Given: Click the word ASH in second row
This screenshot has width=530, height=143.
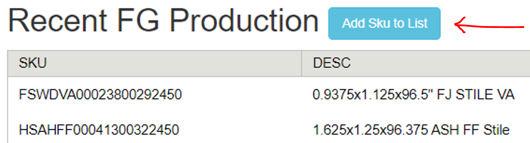Looking at the screenshot, I should pyautogui.click(x=440, y=130).
